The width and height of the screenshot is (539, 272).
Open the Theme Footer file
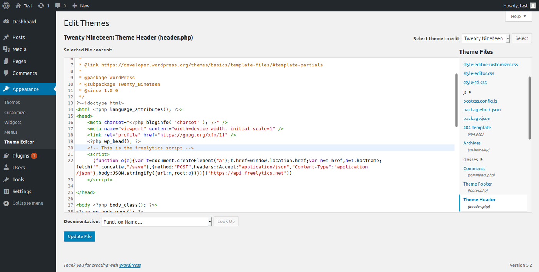(477, 184)
